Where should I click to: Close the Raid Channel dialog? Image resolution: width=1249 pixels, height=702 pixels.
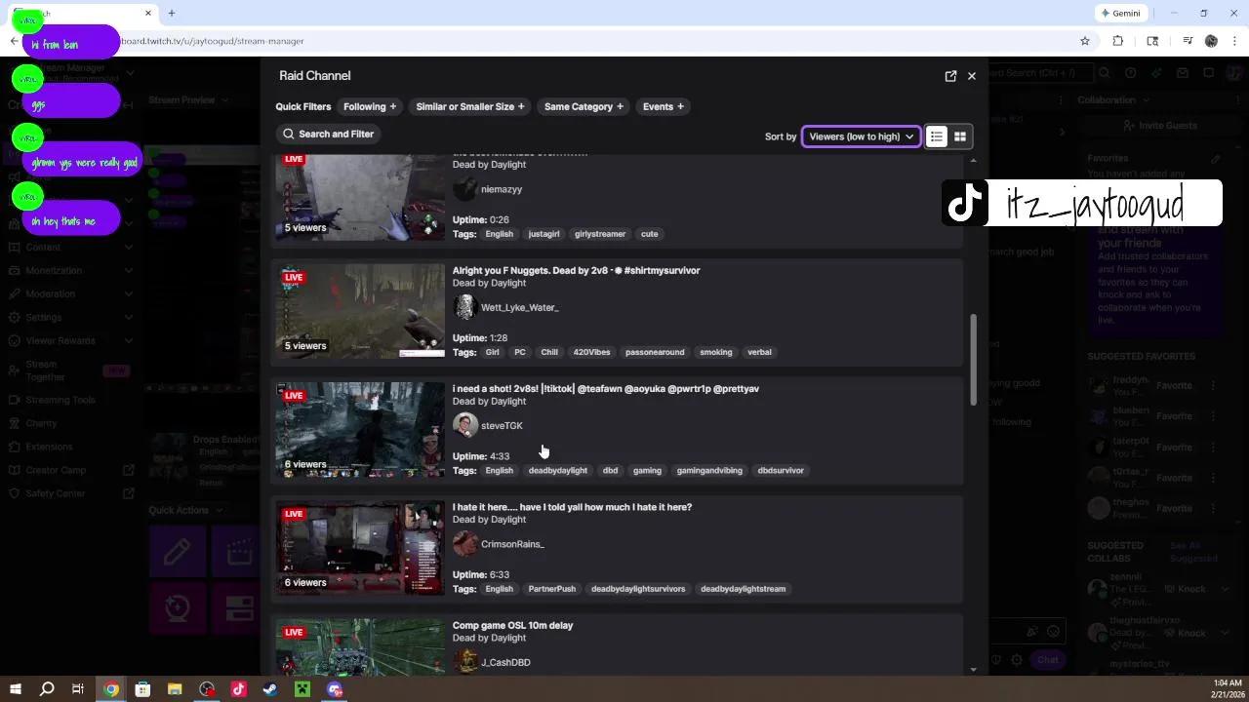tap(972, 76)
